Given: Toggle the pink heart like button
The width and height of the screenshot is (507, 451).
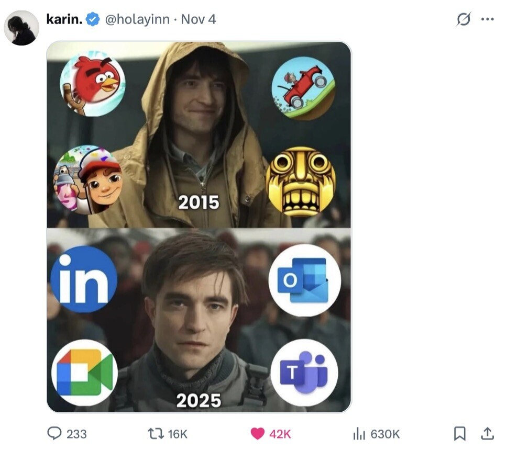Looking at the screenshot, I should (258, 433).
